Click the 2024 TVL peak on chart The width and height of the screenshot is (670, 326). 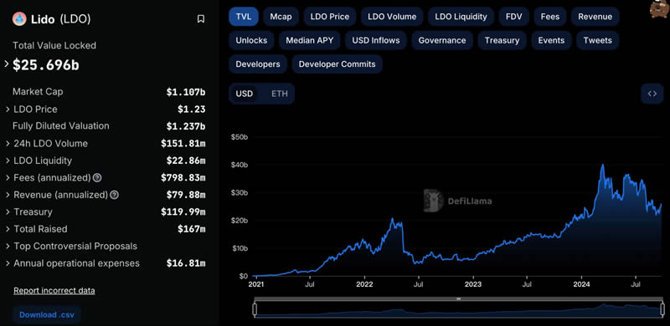[x=602, y=165]
